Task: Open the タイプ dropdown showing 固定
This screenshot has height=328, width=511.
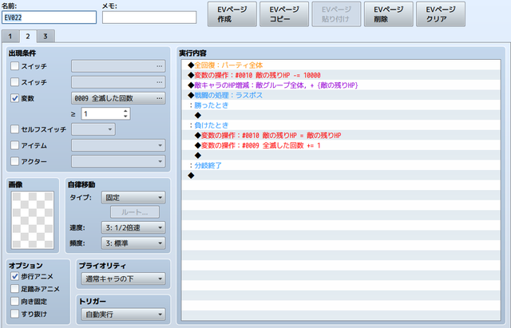Action: 133,197
